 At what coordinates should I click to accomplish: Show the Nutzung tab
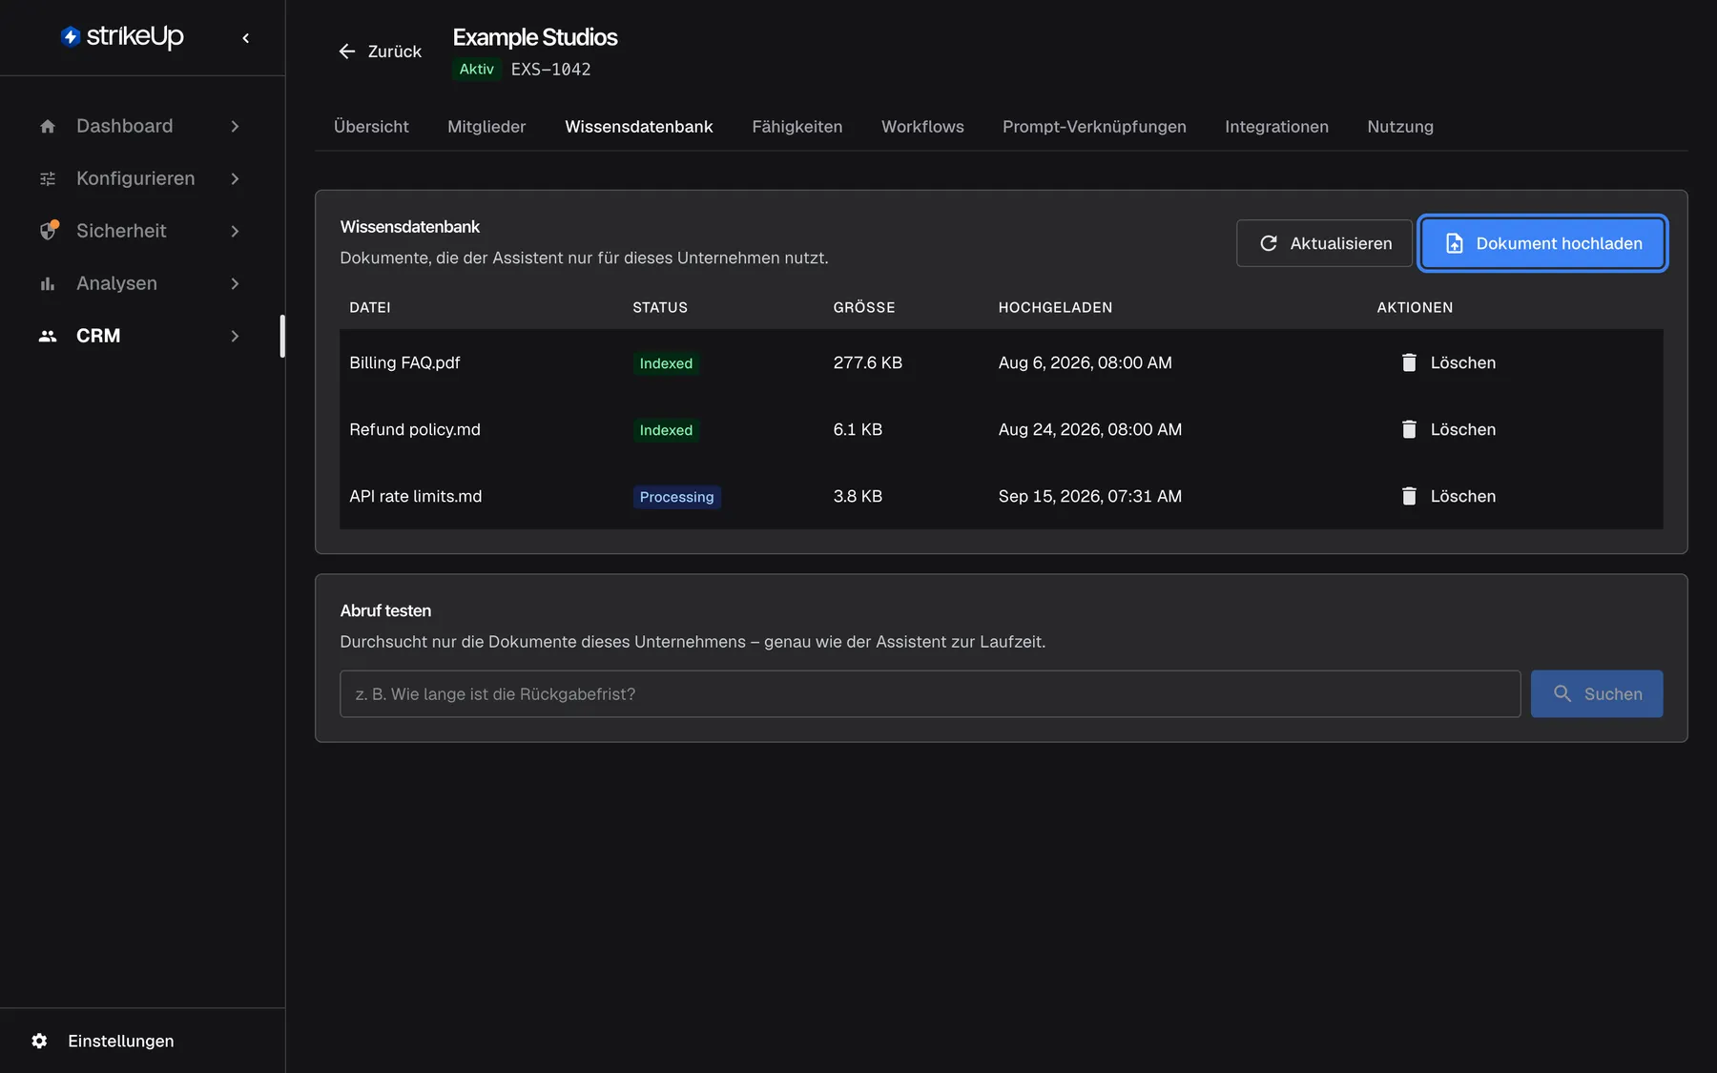pyautogui.click(x=1400, y=127)
